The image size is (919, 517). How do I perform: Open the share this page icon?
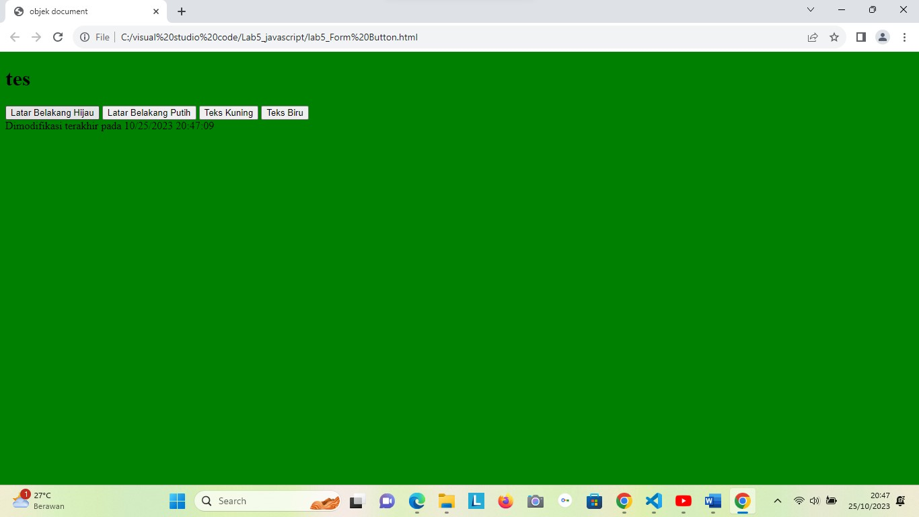pyautogui.click(x=813, y=37)
